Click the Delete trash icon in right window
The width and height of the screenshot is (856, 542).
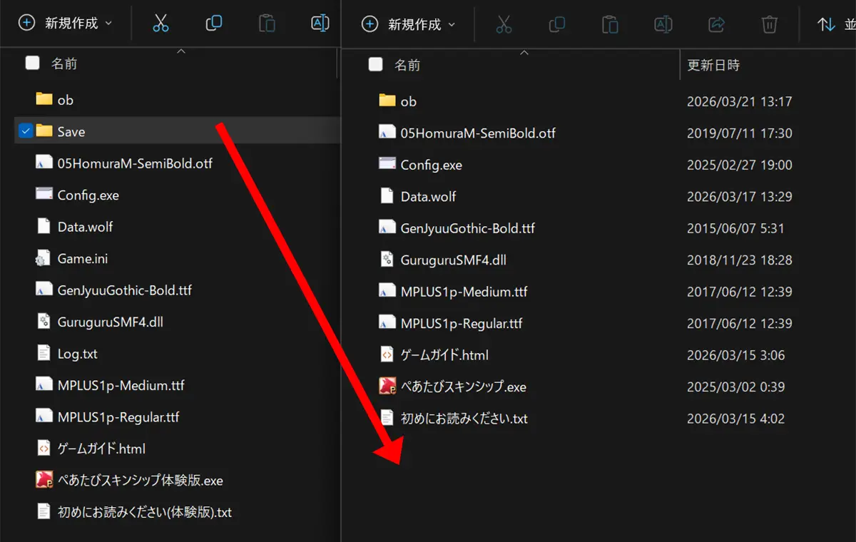tap(769, 25)
